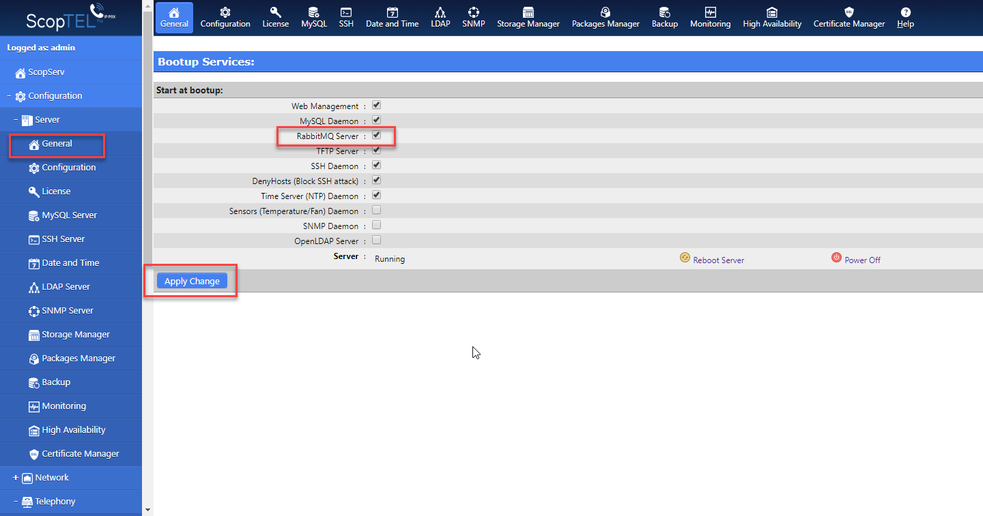Click the Power Off red icon
The height and width of the screenshot is (516, 983).
coord(836,258)
